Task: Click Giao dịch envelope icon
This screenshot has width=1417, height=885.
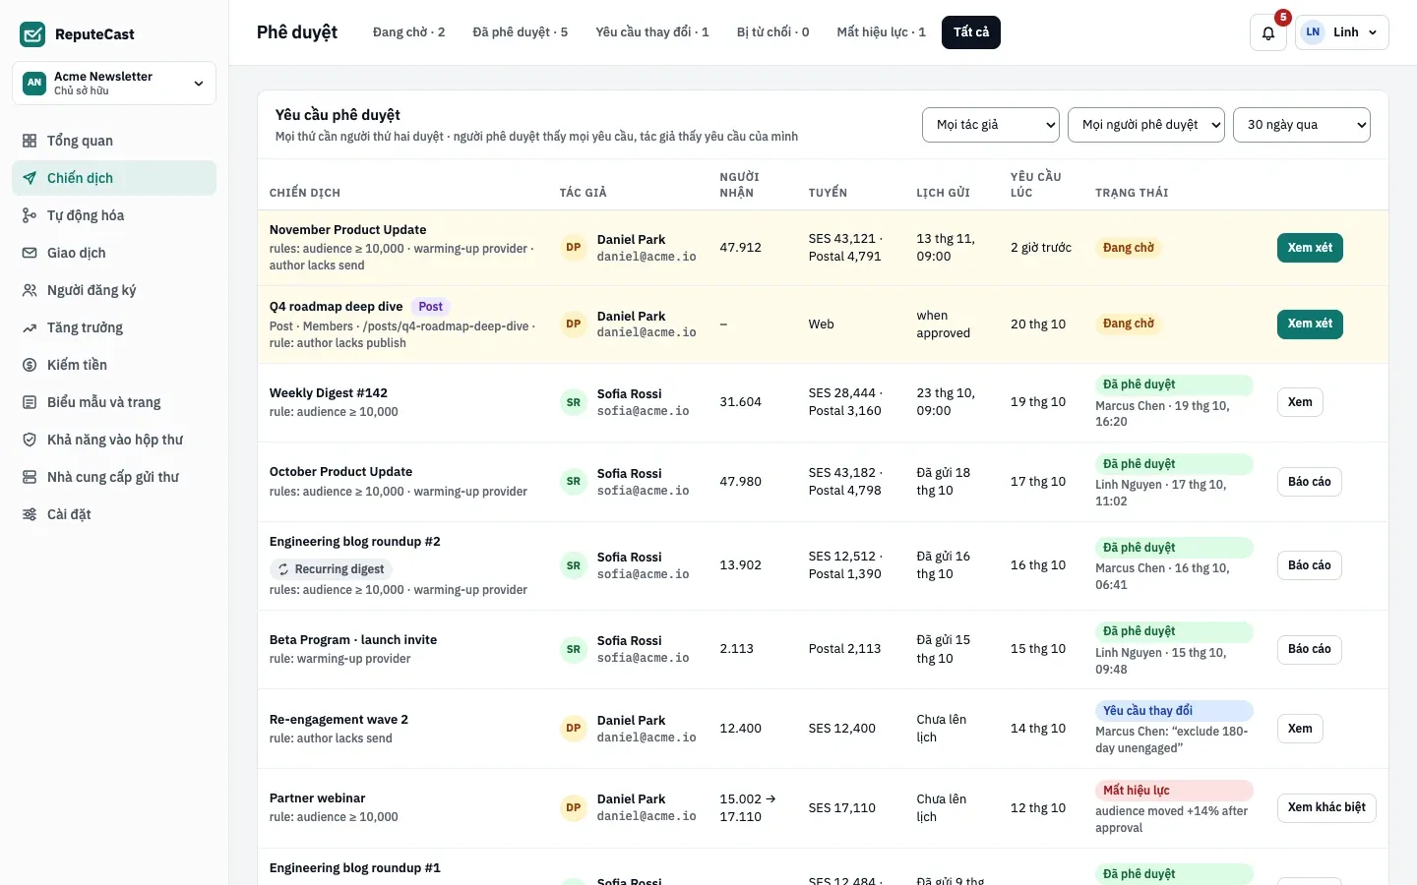Action: 30,253
